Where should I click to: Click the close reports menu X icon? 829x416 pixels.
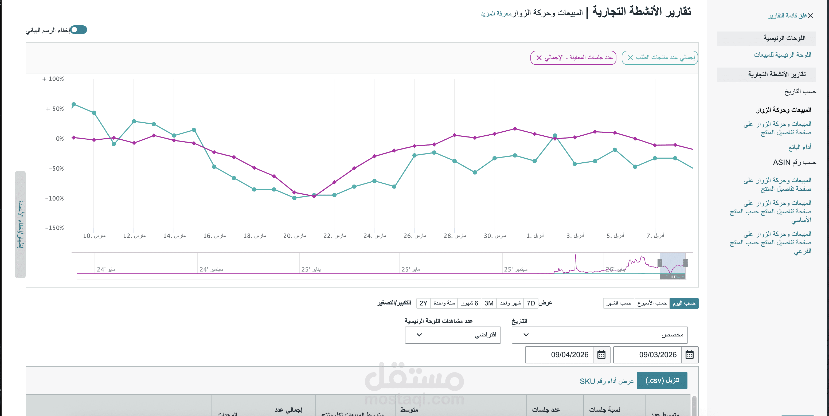pos(810,16)
